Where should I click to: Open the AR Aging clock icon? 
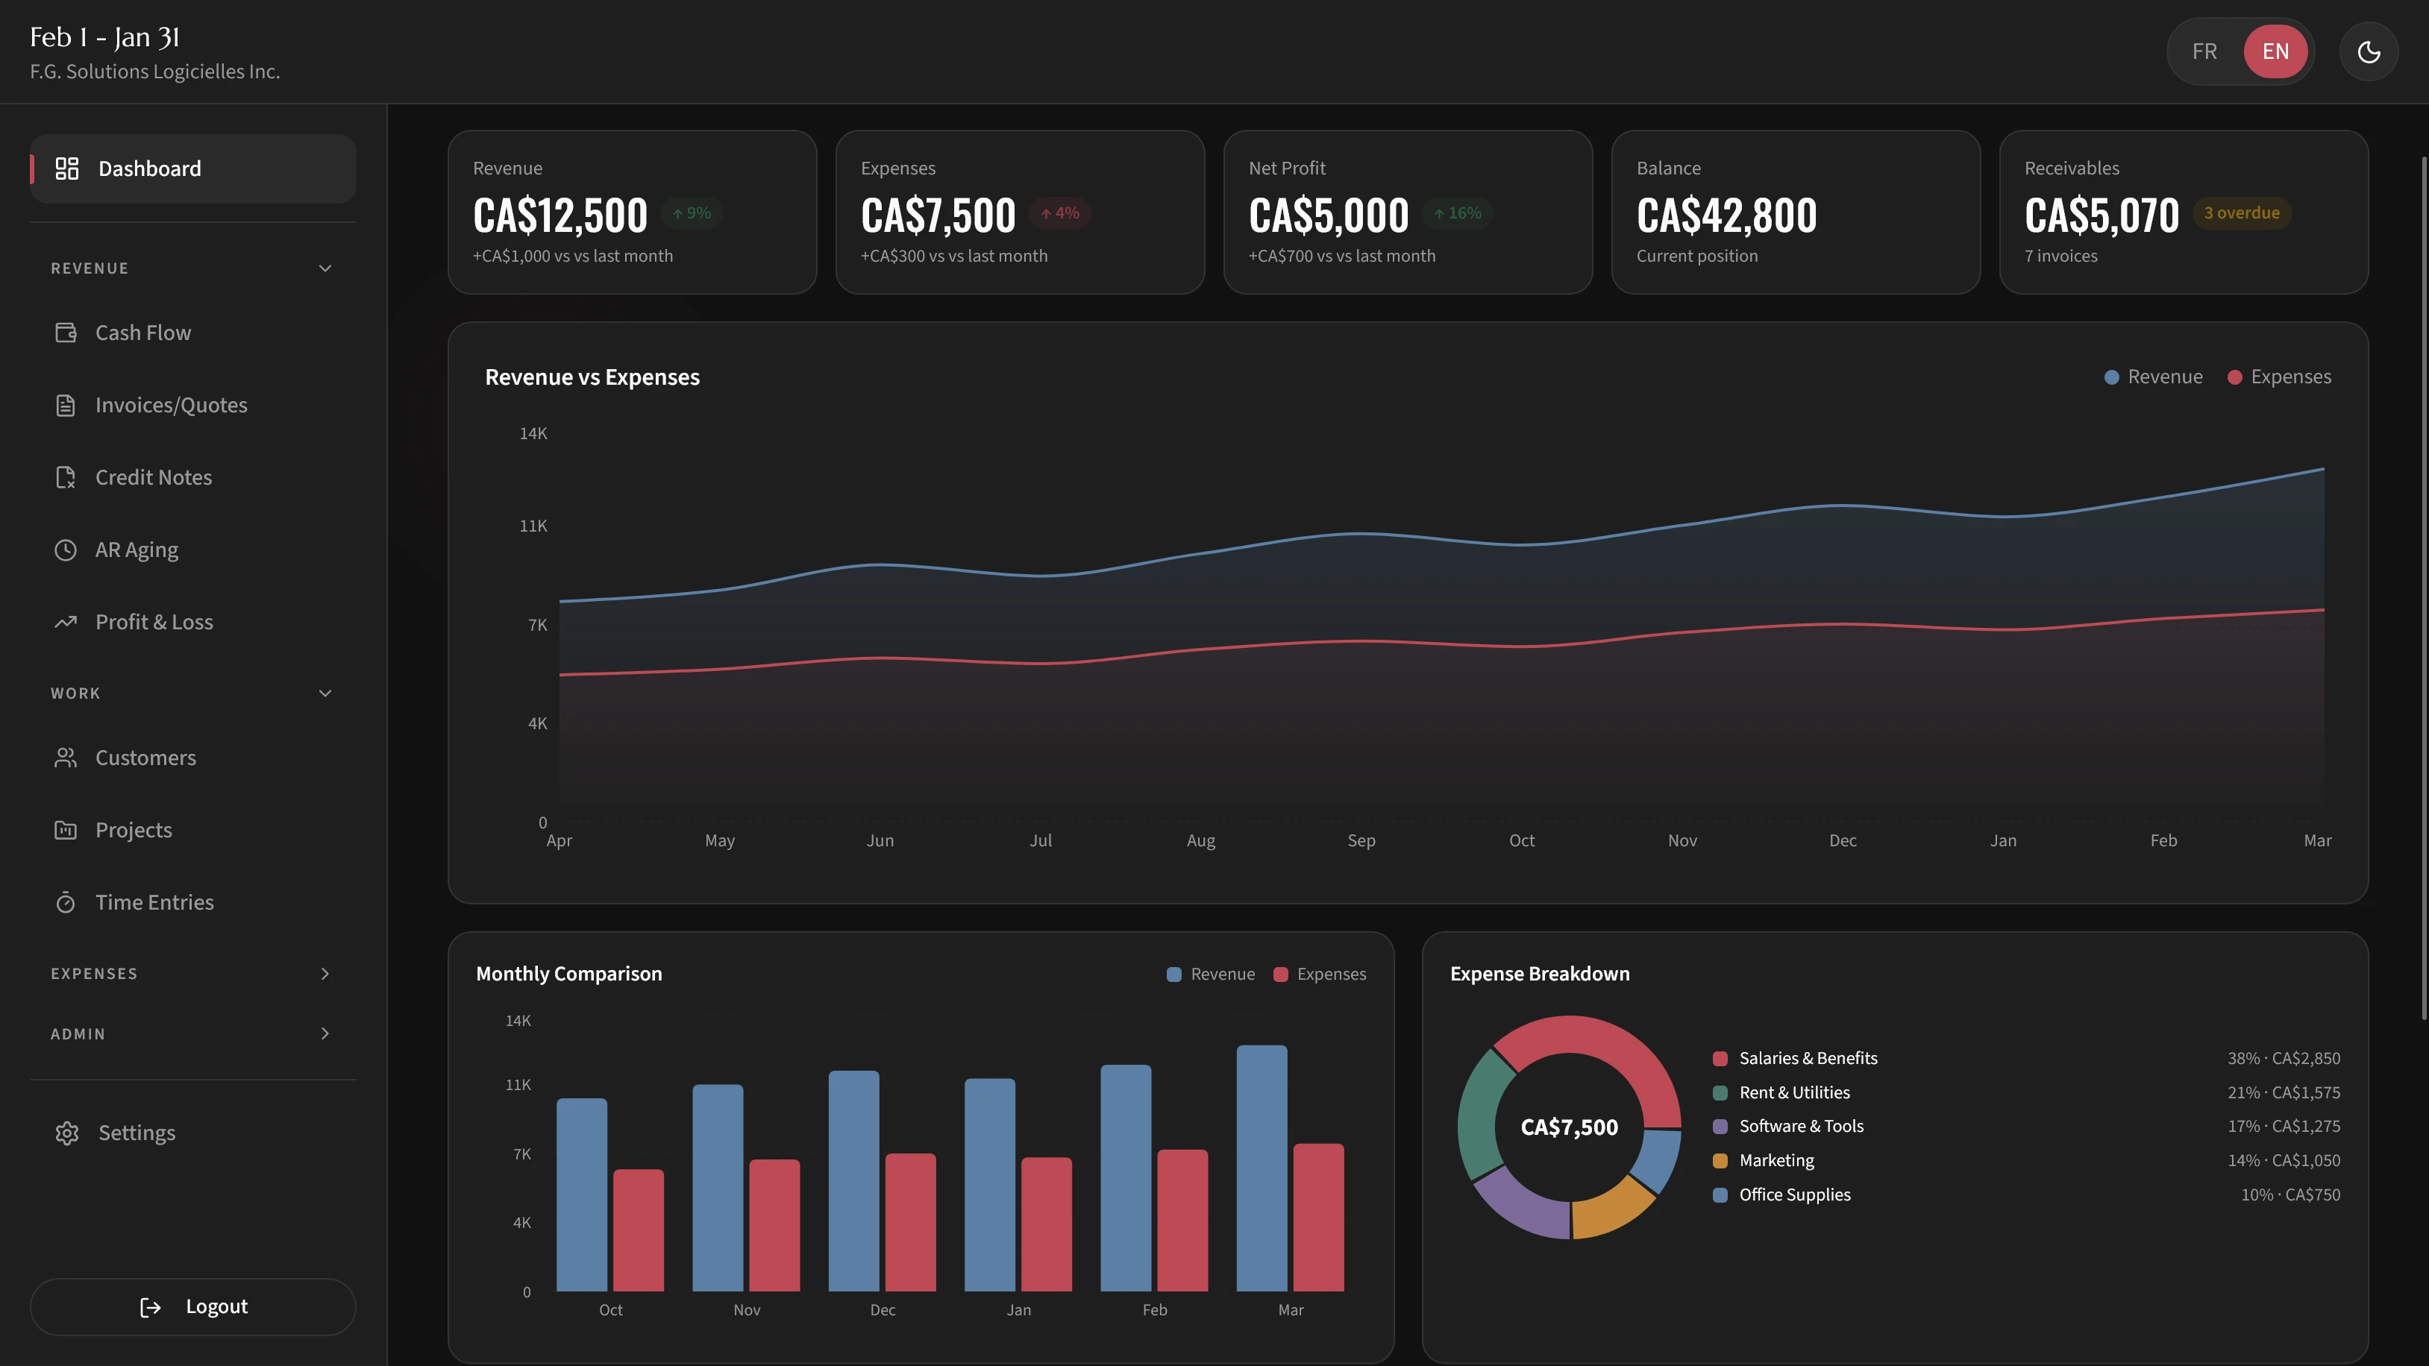(x=65, y=549)
